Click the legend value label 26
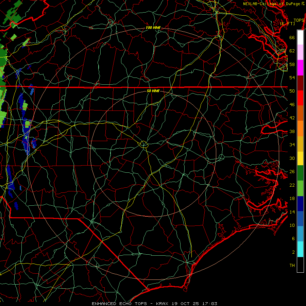 [292, 172]
